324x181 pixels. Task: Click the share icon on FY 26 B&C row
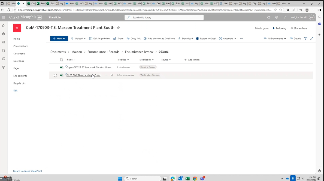(112, 75)
